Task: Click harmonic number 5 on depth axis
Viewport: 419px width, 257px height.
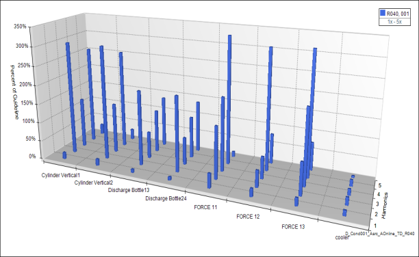Action: [380, 185]
